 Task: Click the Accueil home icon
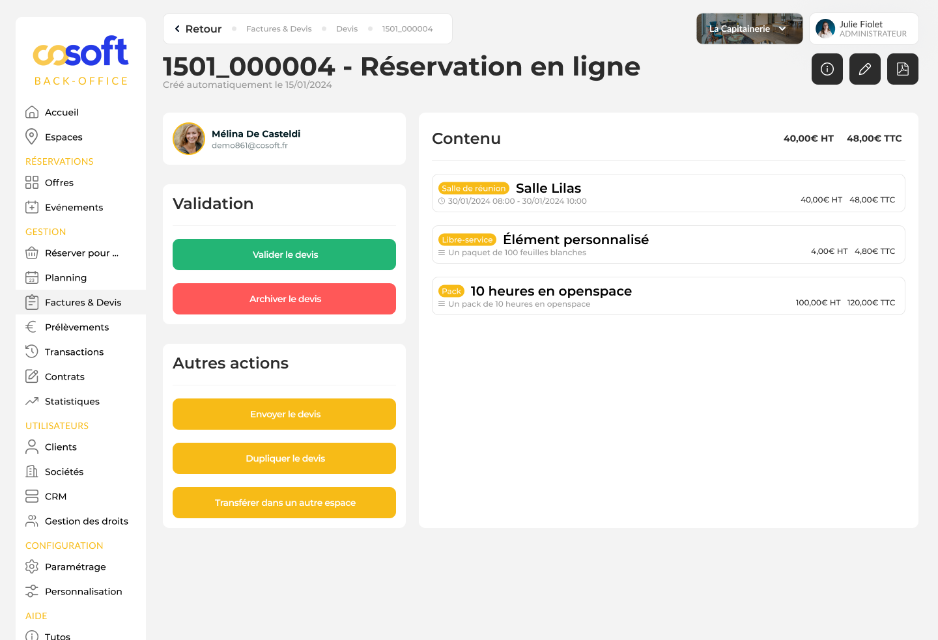pos(32,112)
